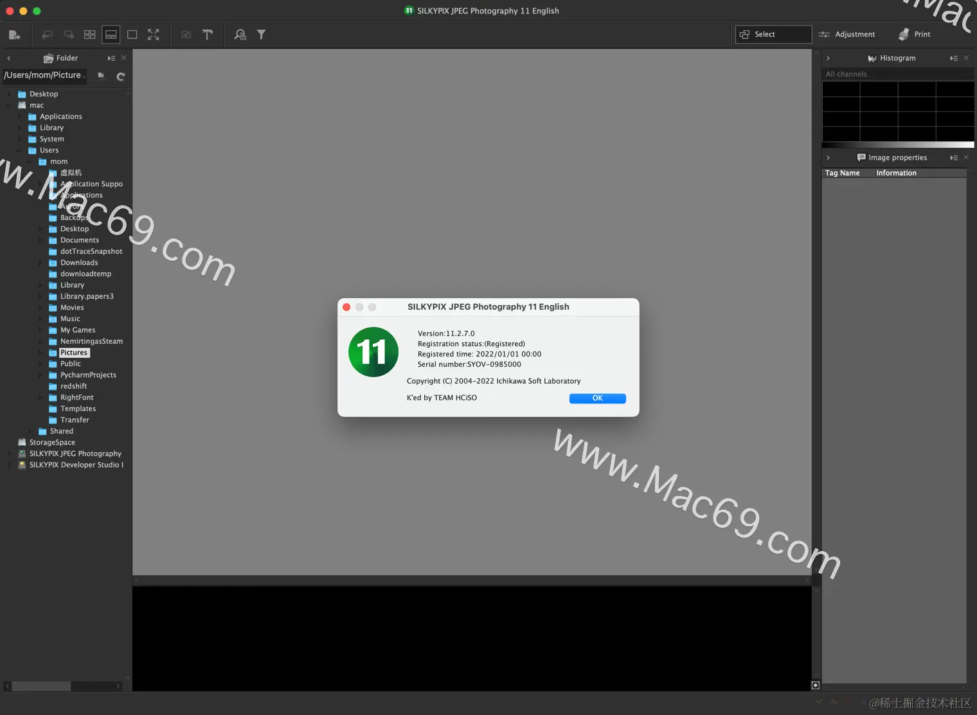977x715 pixels.
Task: Select SILKYPIX JPEG Photography volume in tree
Action: (x=75, y=454)
